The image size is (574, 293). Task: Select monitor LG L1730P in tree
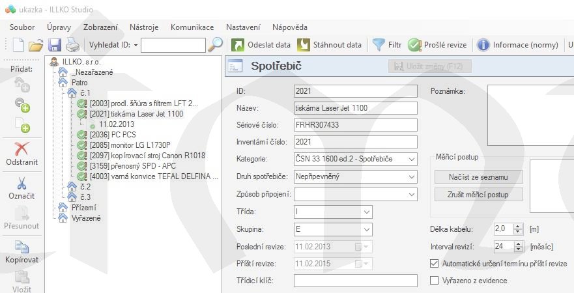coord(130,145)
